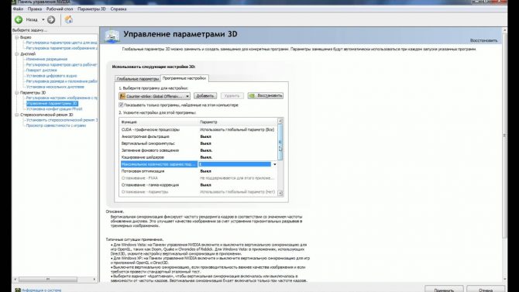This screenshot has height=292, width=519.
Task: Select Управление параметрами 3D in tree
Action: (52, 104)
